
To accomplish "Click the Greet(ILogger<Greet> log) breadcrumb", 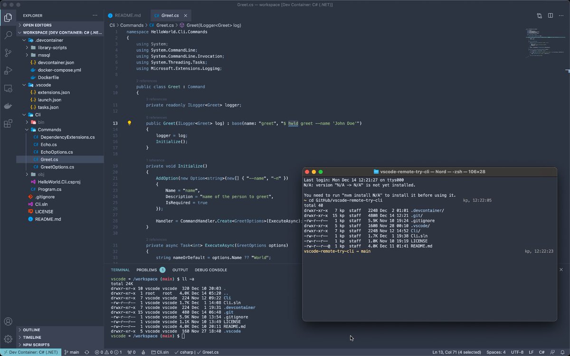I will tap(210, 25).
